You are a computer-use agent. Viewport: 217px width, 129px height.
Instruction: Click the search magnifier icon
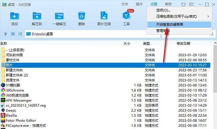212,34
